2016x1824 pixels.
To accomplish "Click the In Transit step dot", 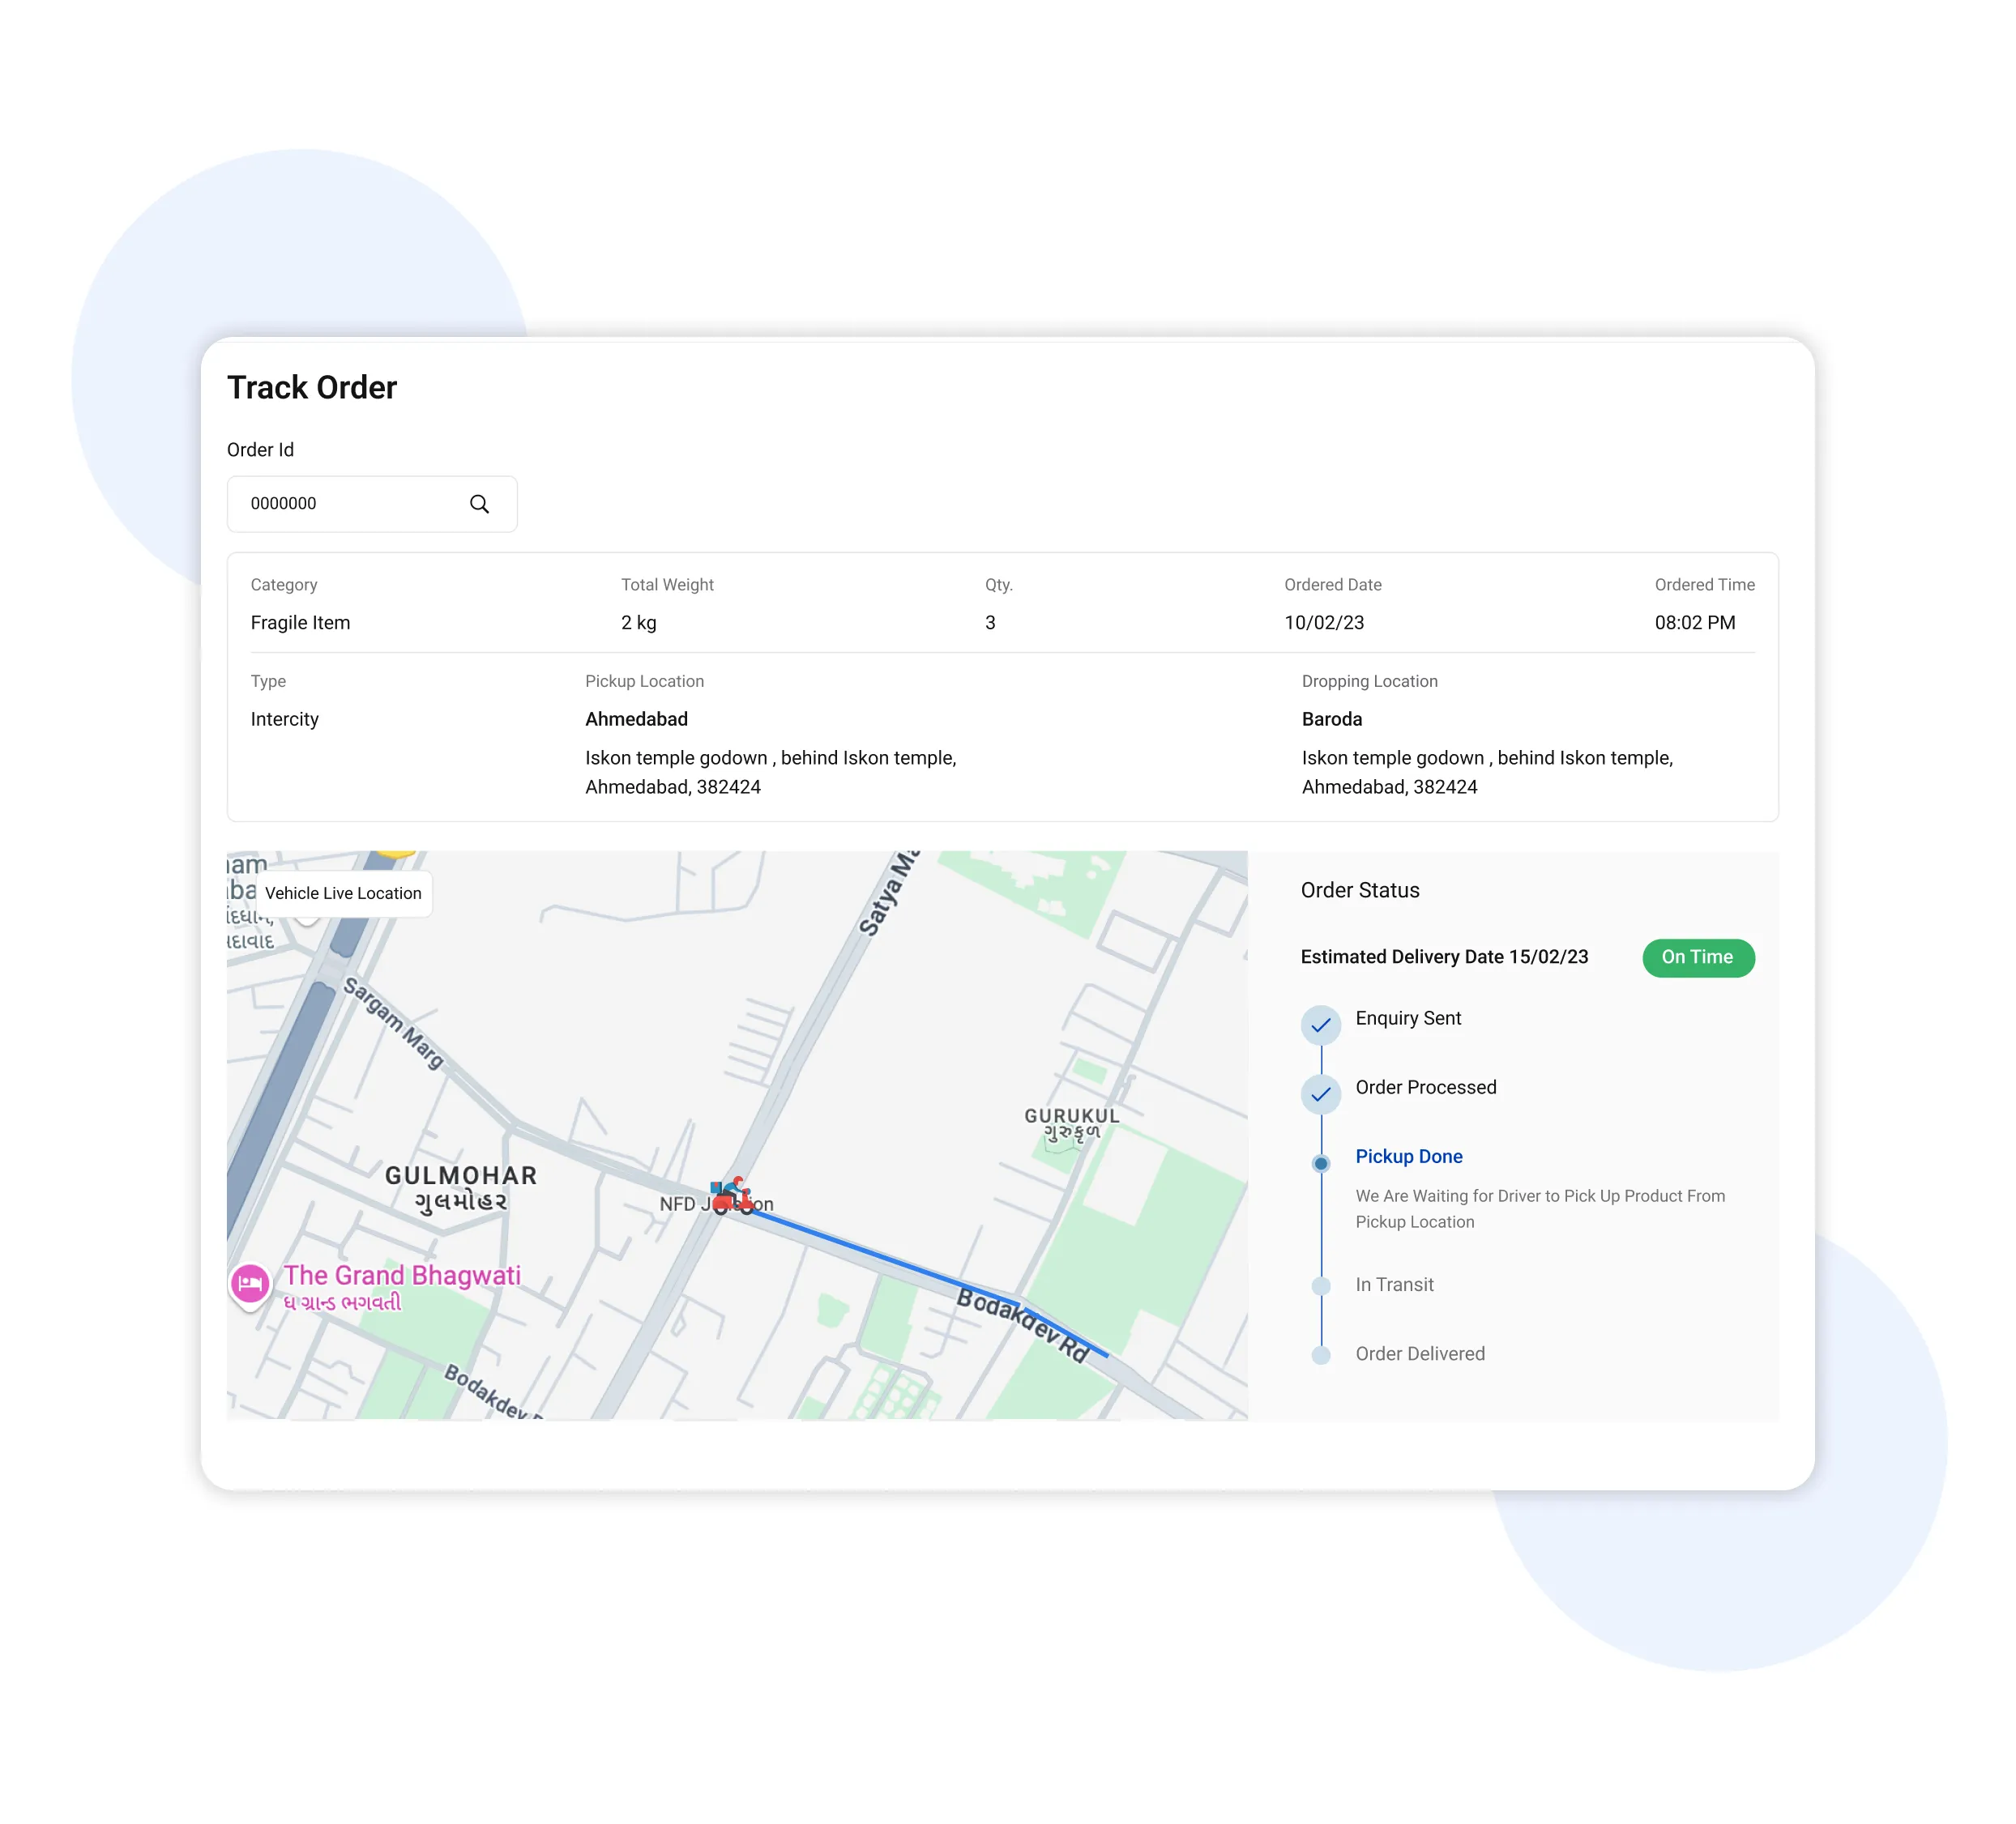I will 1320,1285.
